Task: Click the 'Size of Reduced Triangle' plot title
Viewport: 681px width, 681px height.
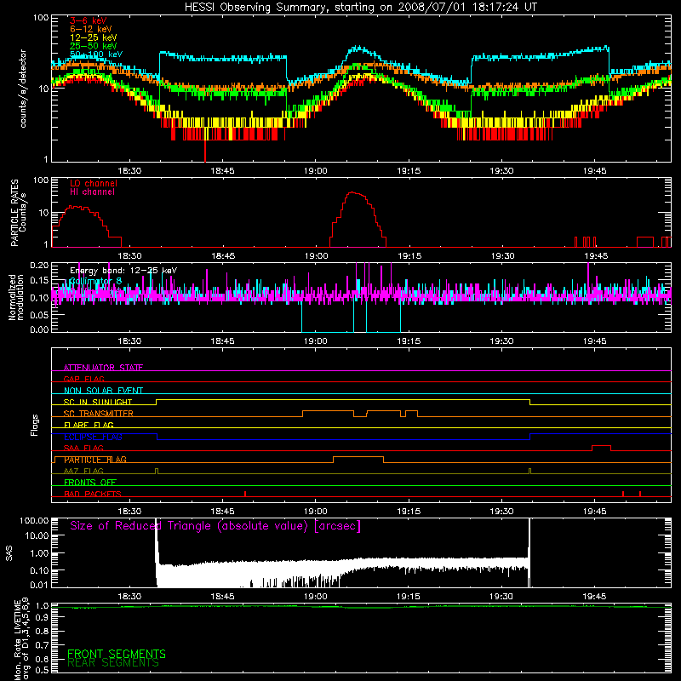Action: pos(215,526)
